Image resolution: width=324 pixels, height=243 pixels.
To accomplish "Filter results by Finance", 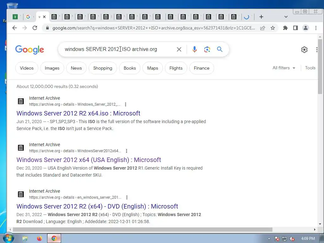I will coord(202,68).
